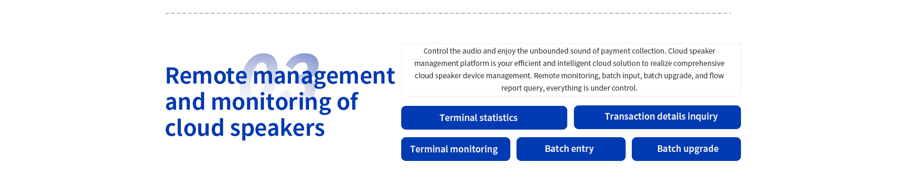Open the Terminal statistics button

click(x=484, y=118)
